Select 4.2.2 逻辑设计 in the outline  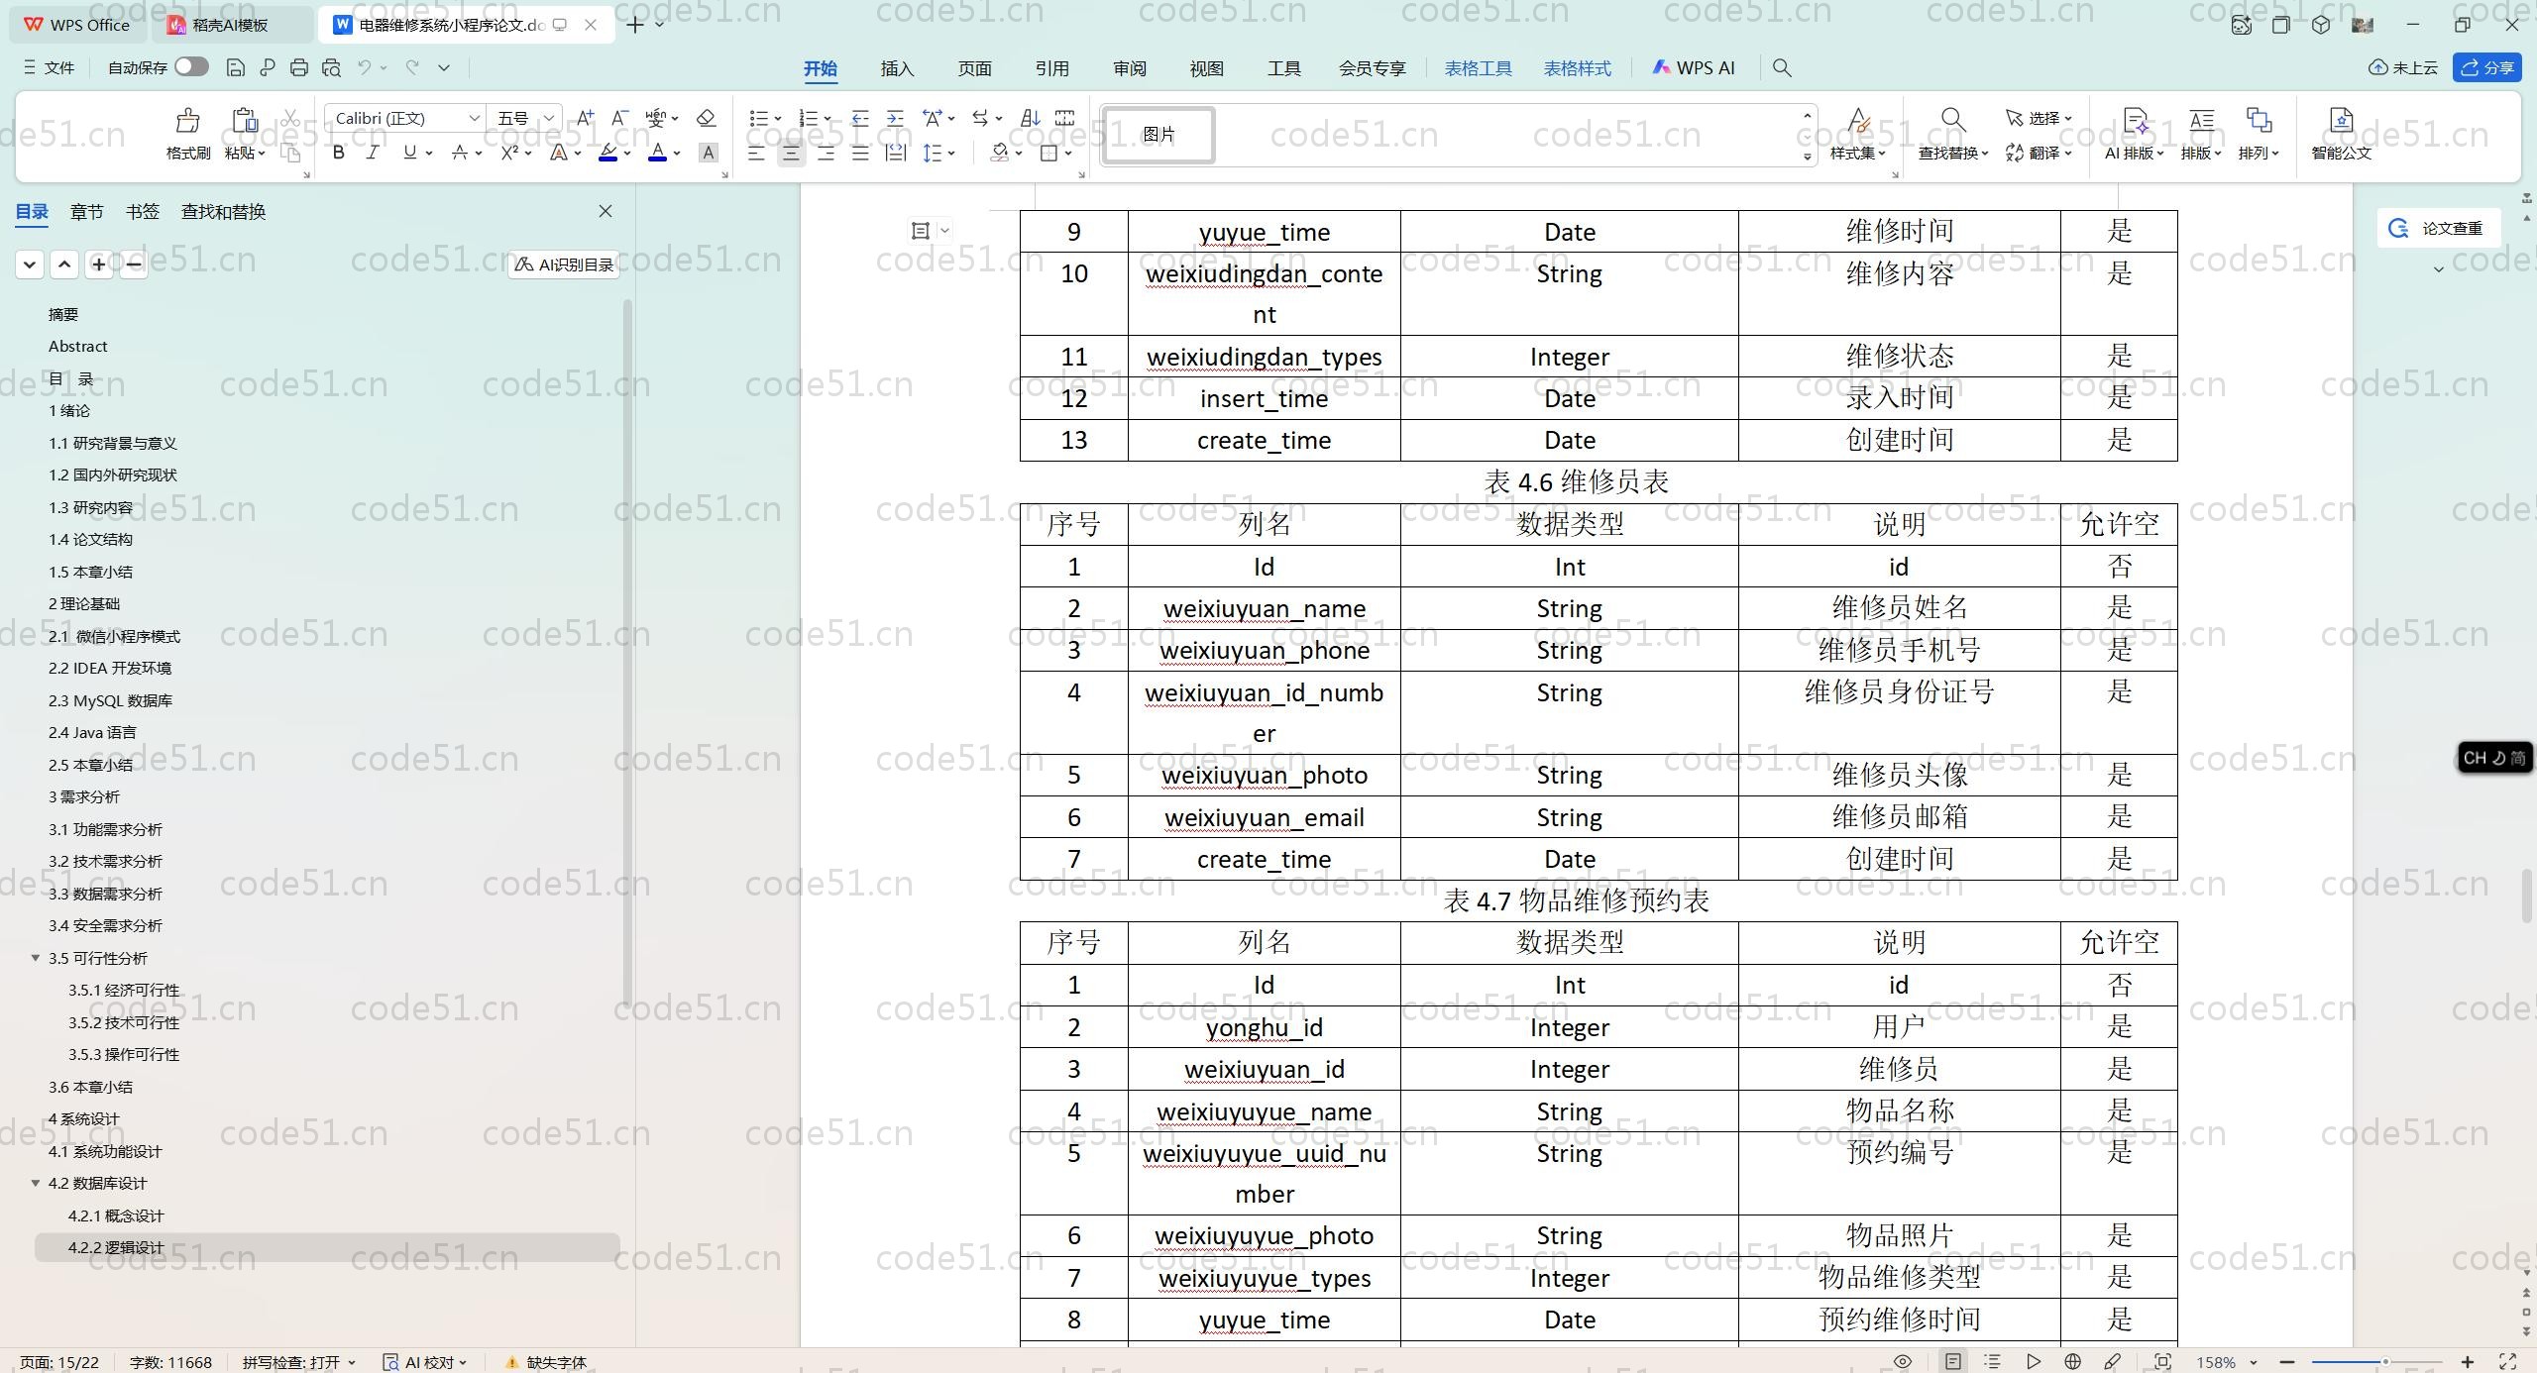[115, 1247]
